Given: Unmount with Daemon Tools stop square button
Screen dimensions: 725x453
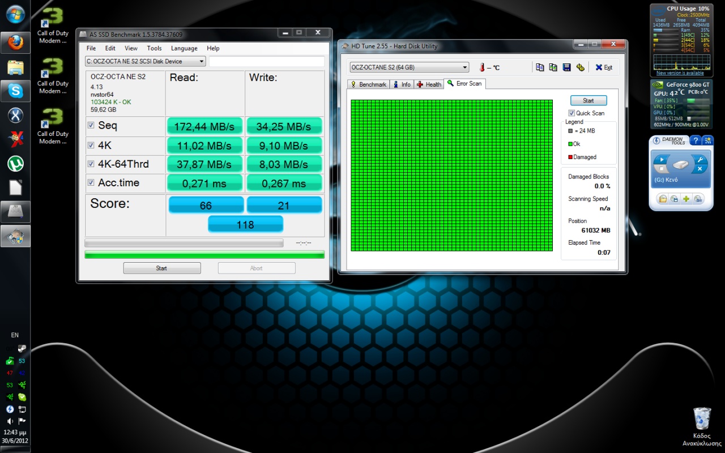Looking at the screenshot, I should pos(661,169).
